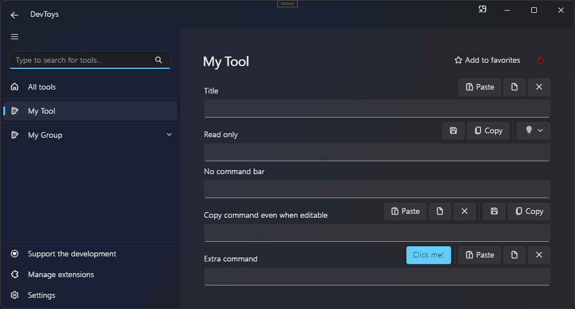Load a file into Extra command field
The height and width of the screenshot is (309, 575).
point(514,255)
